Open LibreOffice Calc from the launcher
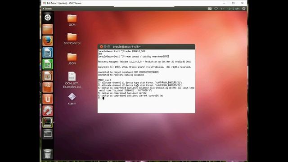 [48, 64]
